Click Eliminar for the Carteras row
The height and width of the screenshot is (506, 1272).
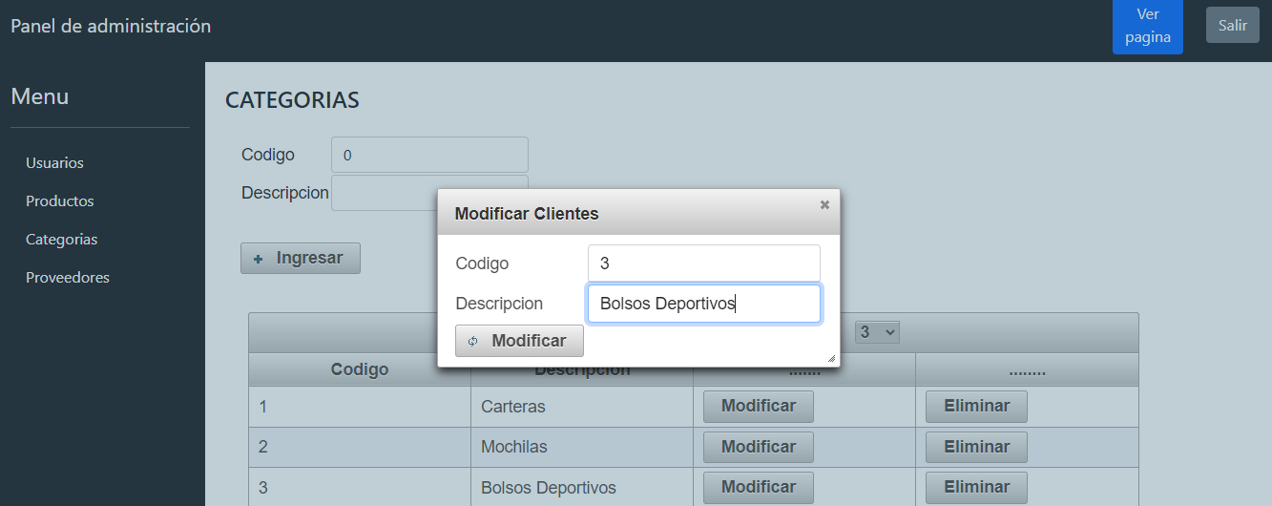pos(976,406)
